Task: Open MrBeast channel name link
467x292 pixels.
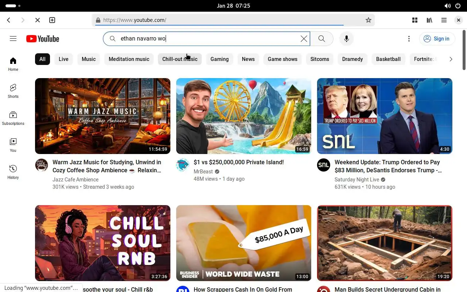Action: (203, 172)
